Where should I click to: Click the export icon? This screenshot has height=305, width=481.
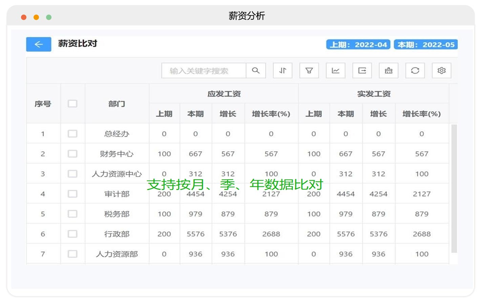coord(362,70)
